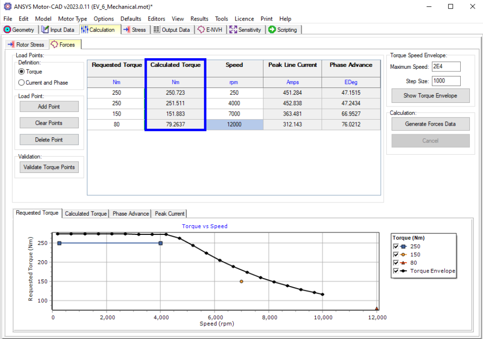Click the Step Size input field
483x339 pixels.
pyautogui.click(x=446, y=81)
